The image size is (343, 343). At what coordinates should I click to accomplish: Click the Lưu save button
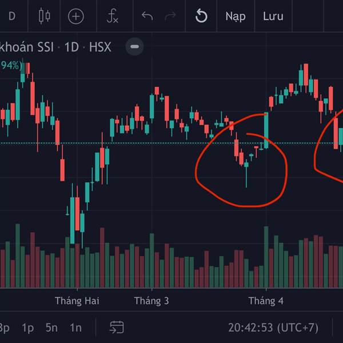tap(273, 17)
